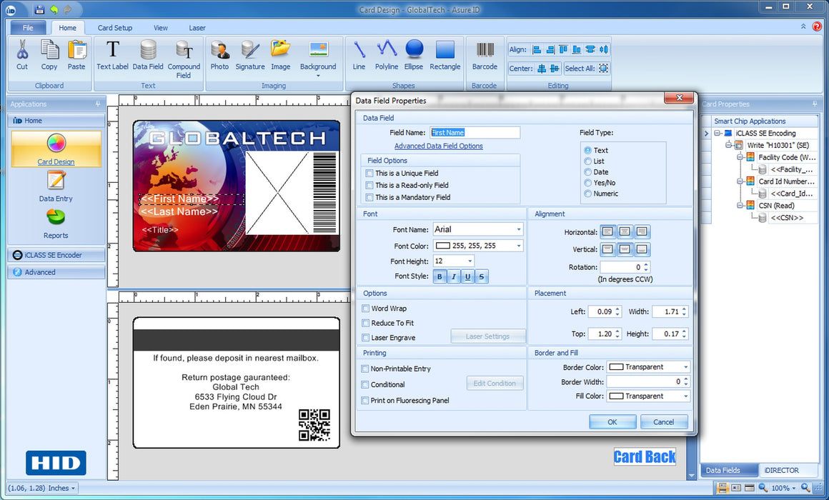
Task: Select the Signature tool
Action: click(249, 56)
